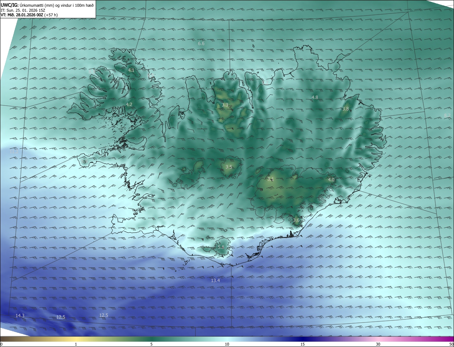Click the 4.1 value label in the Westfjords
The image size is (454, 347).
click(x=131, y=70)
